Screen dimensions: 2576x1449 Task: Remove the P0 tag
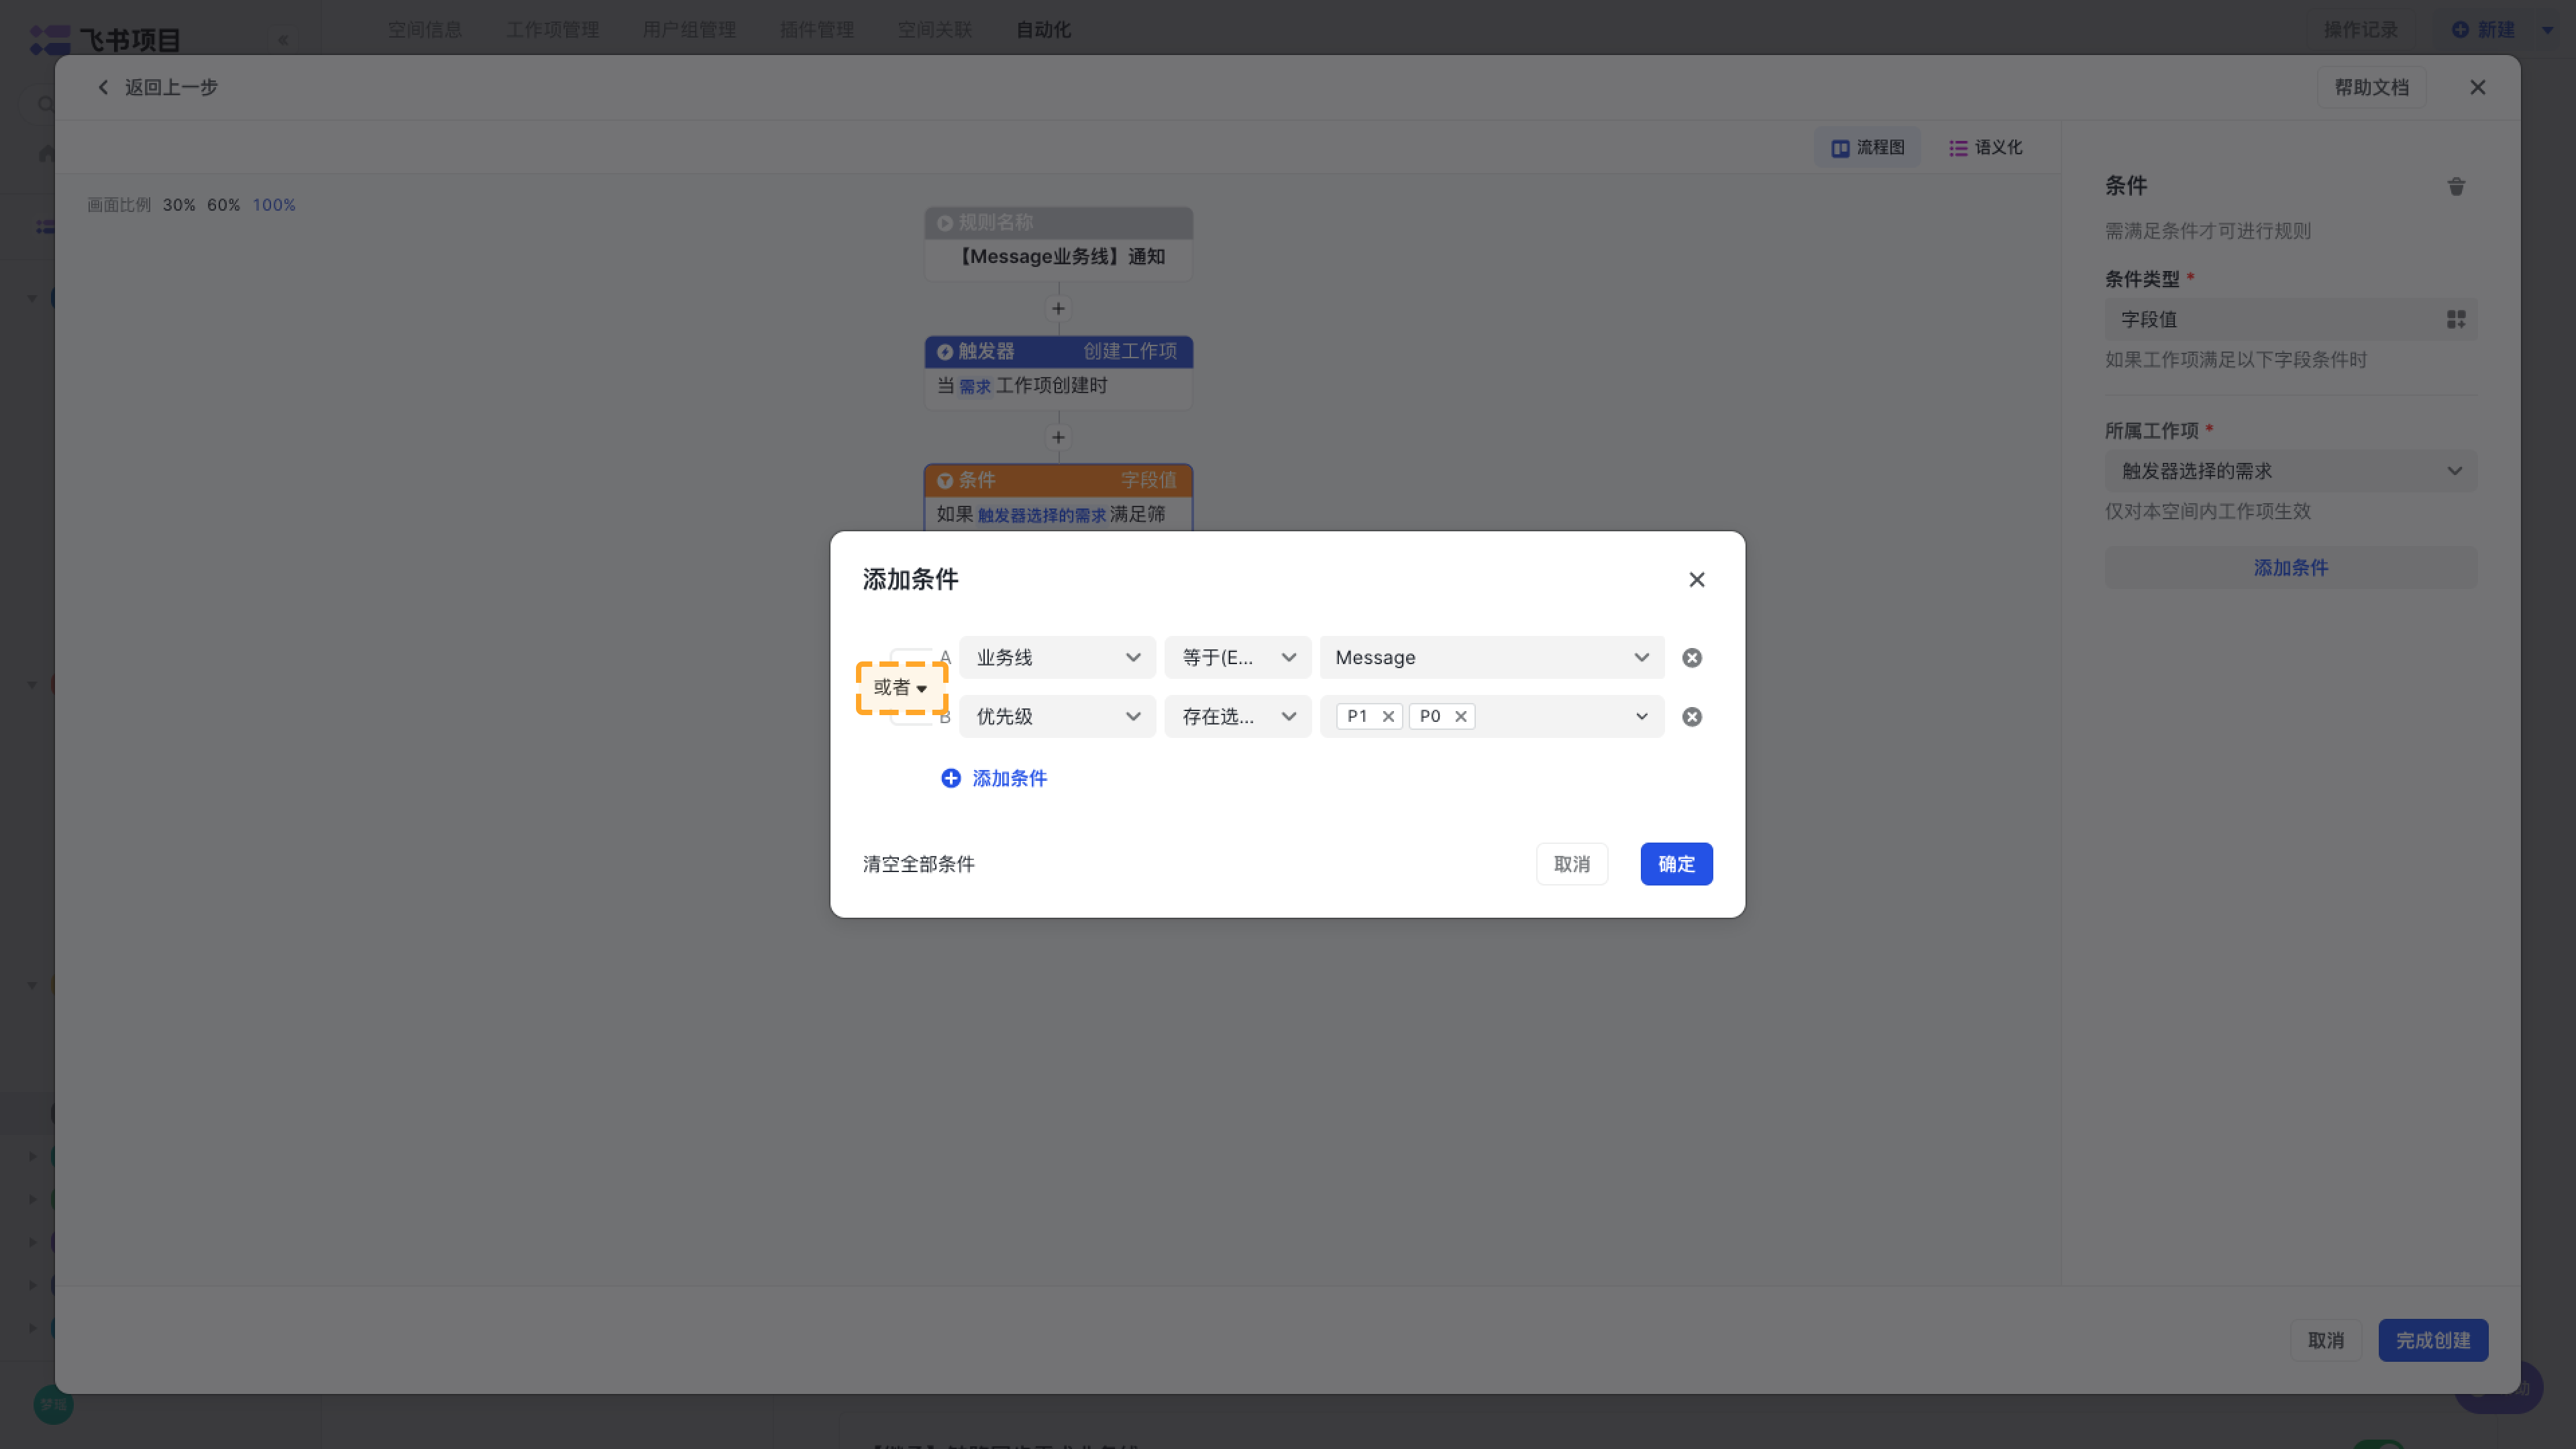coord(1460,716)
